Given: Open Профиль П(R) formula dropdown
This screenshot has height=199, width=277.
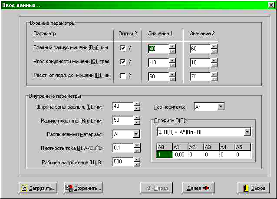Looking at the screenshot, I should pos(247,132).
